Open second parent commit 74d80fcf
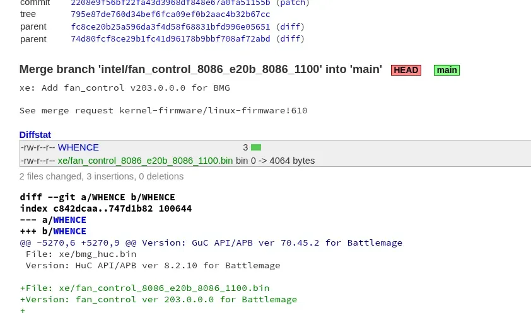This screenshot has width=531, height=313. pos(170,39)
